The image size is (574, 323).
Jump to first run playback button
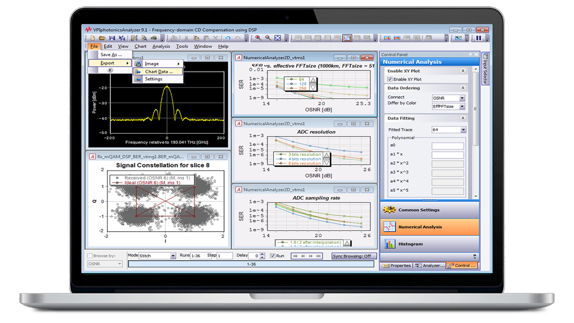tap(295, 256)
